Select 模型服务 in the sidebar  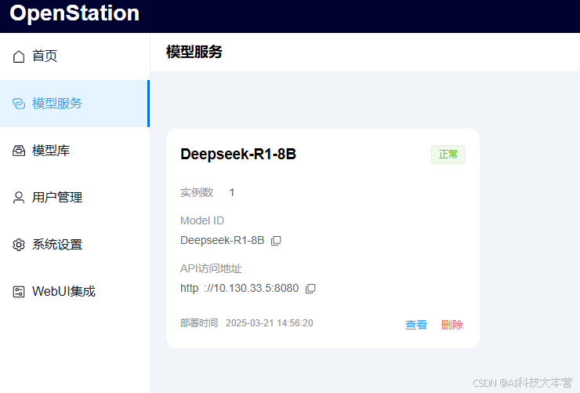click(x=74, y=104)
